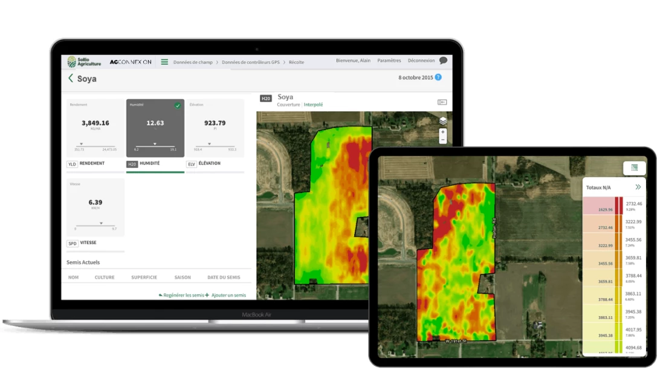Switch map to Couverture view
The height and width of the screenshot is (370, 660).
[288, 105]
